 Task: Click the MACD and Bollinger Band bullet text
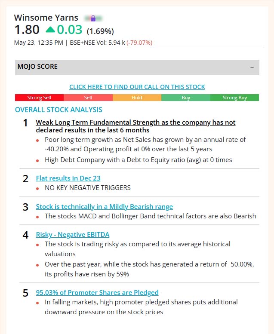pos(150,216)
